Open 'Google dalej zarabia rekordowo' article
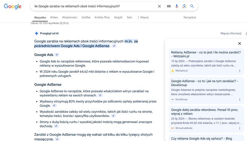This screenshot has height=141, width=247. [x=205, y=112]
